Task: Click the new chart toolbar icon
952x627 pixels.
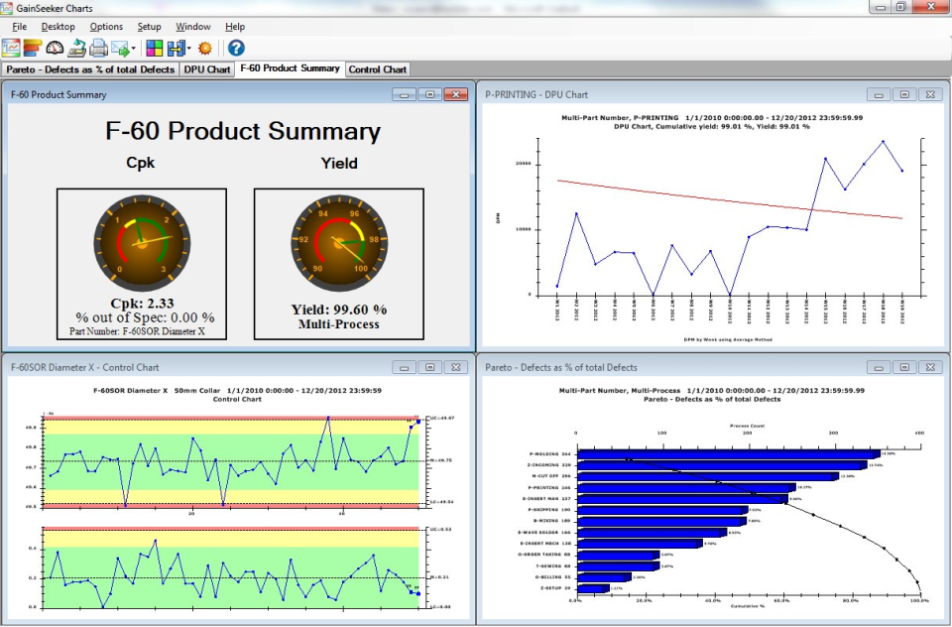Action: tap(11, 48)
